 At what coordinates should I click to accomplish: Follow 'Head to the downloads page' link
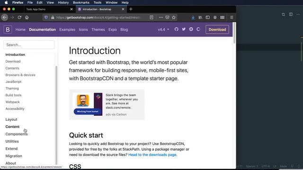[152, 154]
